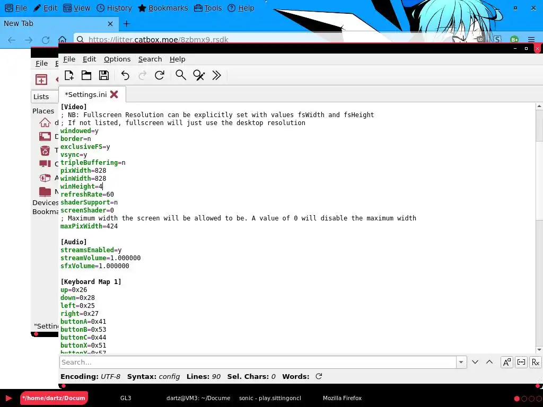This screenshot has height=407, width=543.
Task: Click the winHeight=4 line in editor
Action: (81, 186)
